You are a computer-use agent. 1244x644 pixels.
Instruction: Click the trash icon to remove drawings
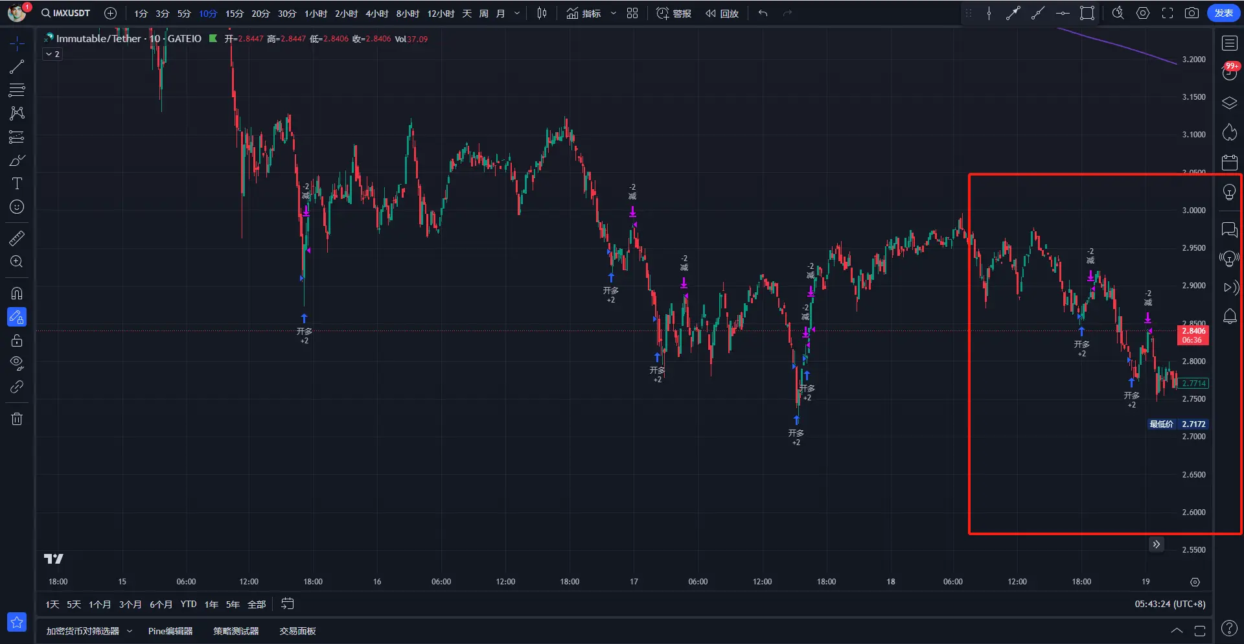[x=17, y=419]
